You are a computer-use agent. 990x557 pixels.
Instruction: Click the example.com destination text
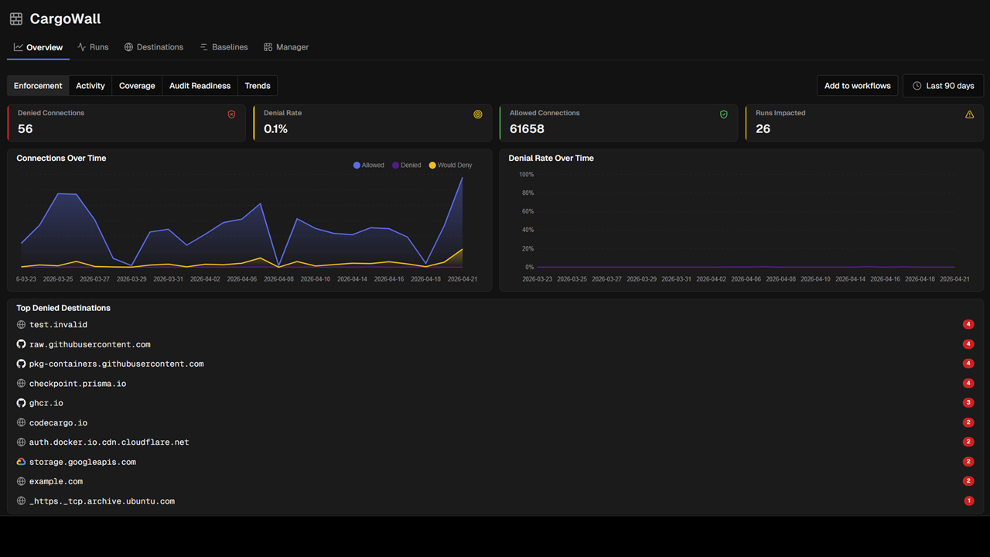[56, 481]
